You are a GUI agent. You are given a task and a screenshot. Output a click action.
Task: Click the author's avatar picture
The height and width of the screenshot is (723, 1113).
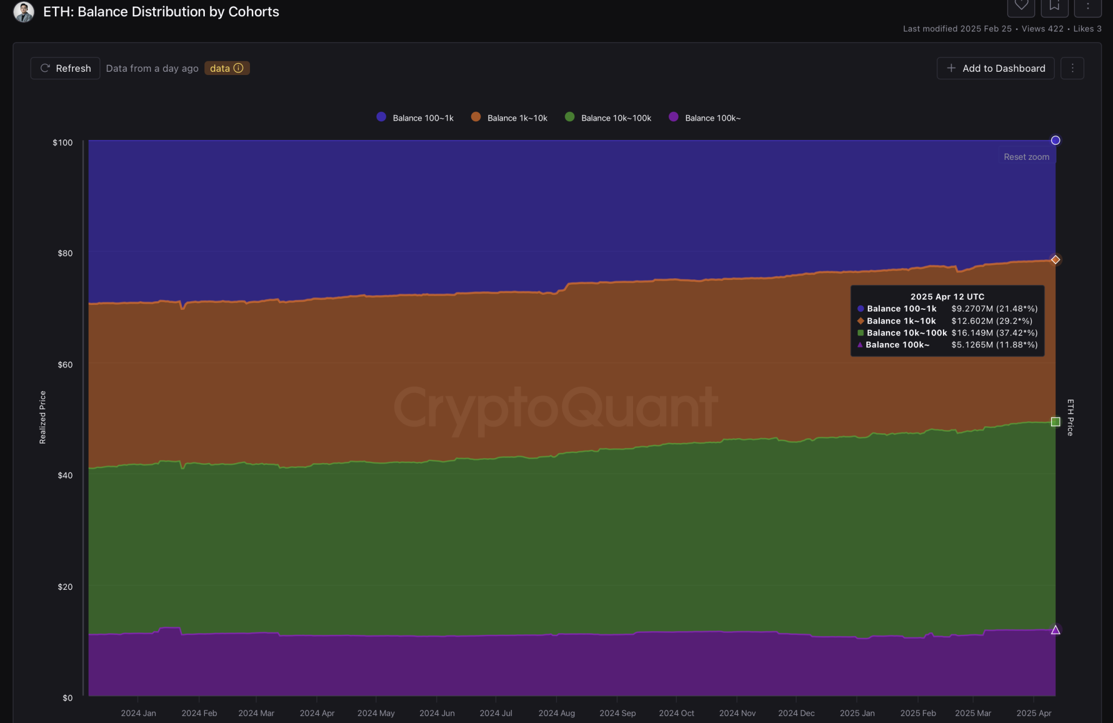(x=23, y=11)
